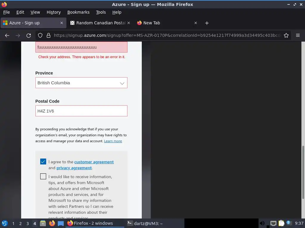
Task: Bookmark this page with star
Action: 286,36
